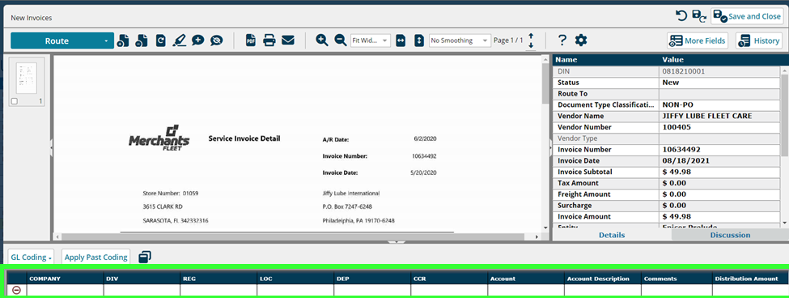Zoom out of the document viewer
This screenshot has height=298, width=789.
click(340, 40)
